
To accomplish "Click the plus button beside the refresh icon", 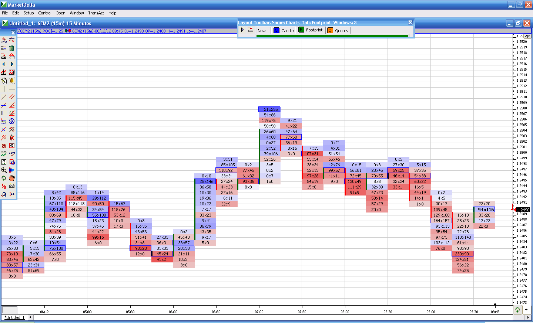I will pos(526,310).
